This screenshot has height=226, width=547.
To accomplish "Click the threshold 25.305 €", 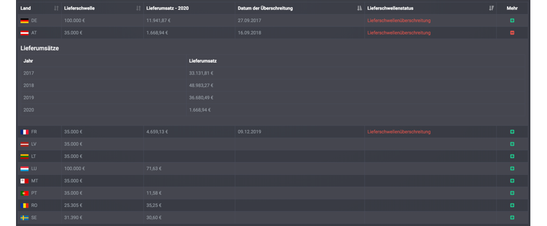I will (x=73, y=206).
